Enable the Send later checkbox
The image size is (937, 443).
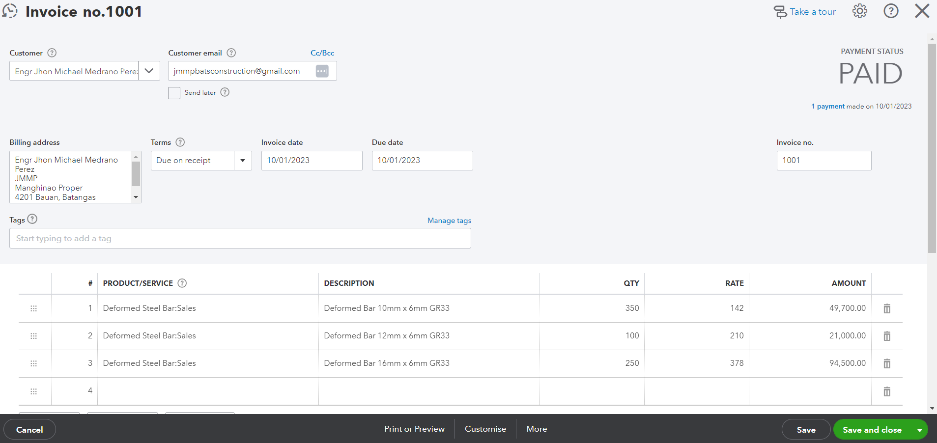pyautogui.click(x=174, y=93)
